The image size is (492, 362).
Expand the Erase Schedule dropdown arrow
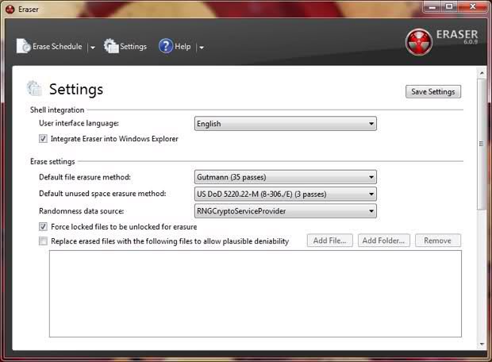[93, 48]
